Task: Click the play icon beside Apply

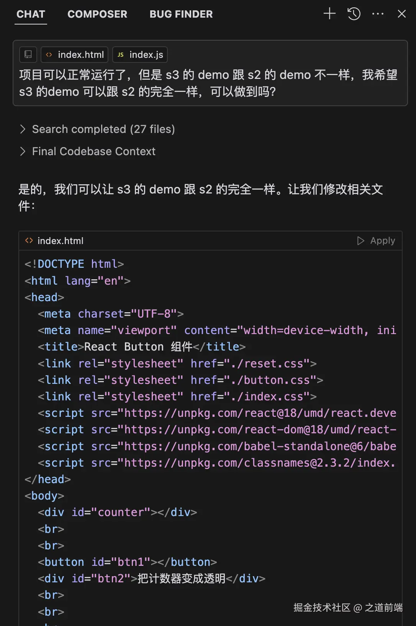Action: coord(360,241)
